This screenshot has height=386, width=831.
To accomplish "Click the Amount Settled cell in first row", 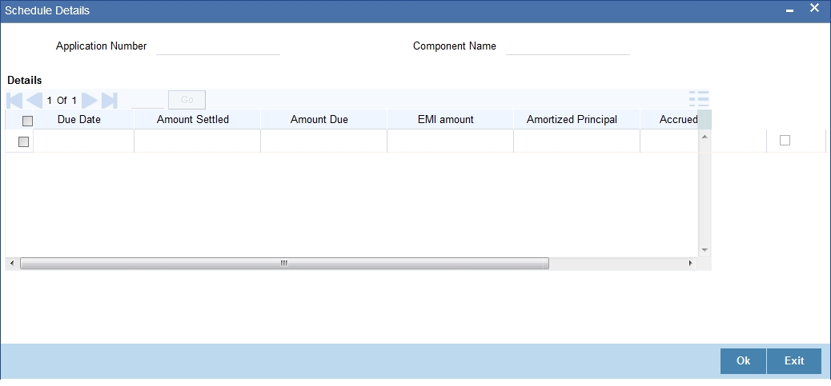I will (x=197, y=141).
